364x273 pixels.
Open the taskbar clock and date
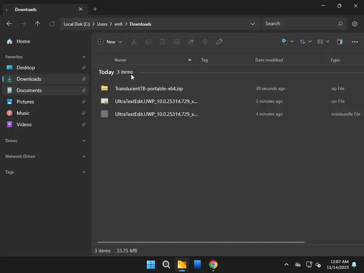click(x=338, y=264)
